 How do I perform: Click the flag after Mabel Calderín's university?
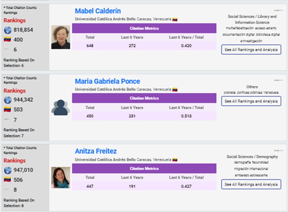[x=175, y=19]
